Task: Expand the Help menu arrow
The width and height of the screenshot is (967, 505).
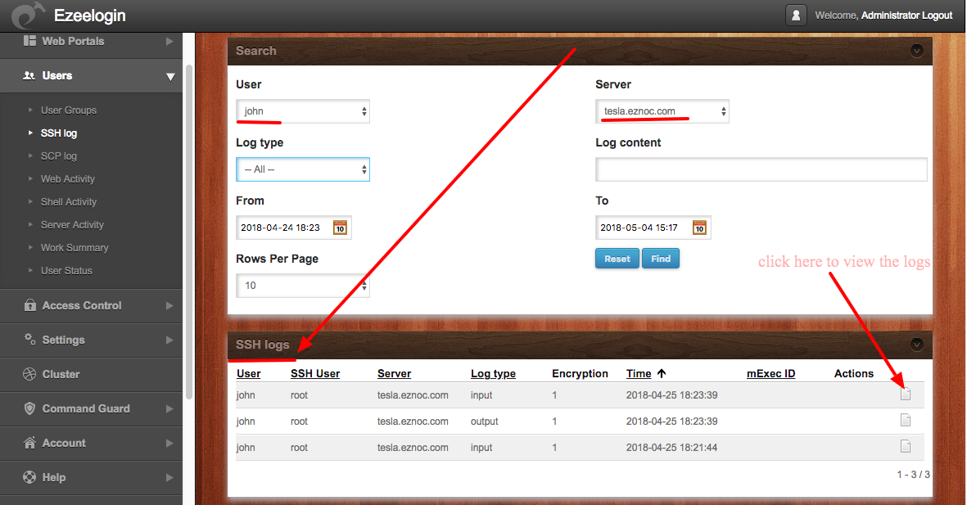Action: (169, 478)
